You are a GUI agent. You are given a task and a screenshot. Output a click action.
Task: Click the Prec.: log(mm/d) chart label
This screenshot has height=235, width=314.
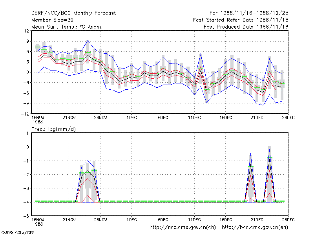[53, 129]
